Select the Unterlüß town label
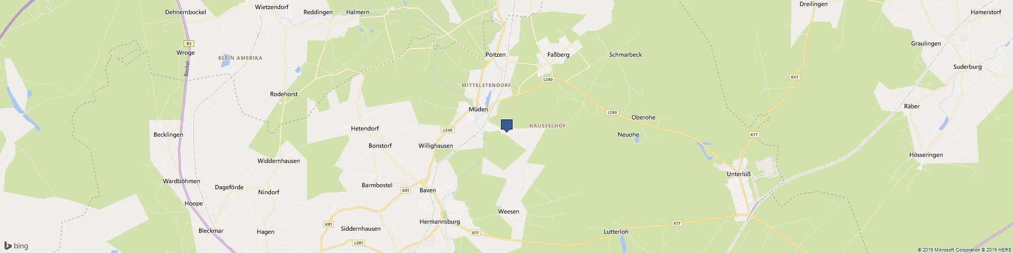The image size is (1013, 253). point(738,174)
